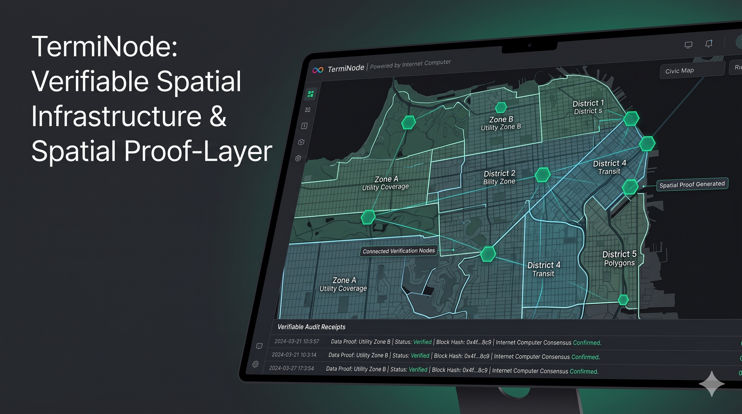Open the notifications bell icon

709,43
